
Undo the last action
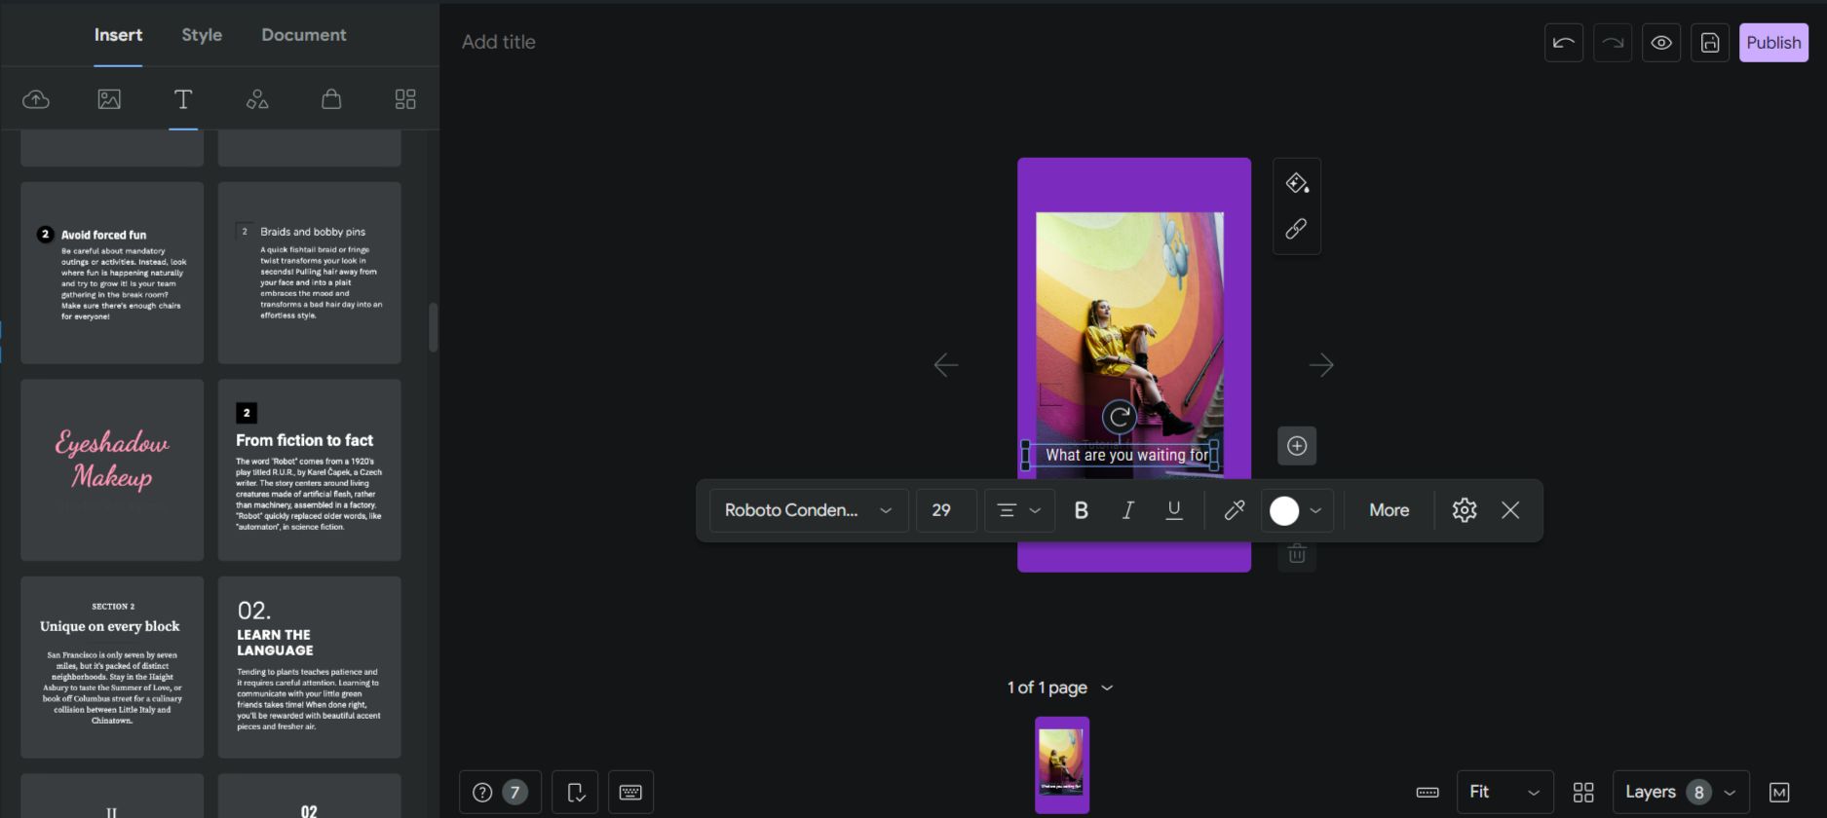[1564, 43]
